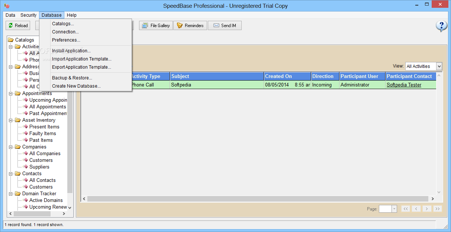
Task: Click the gem icon next to Faulty Items
Action: (x=26, y=133)
